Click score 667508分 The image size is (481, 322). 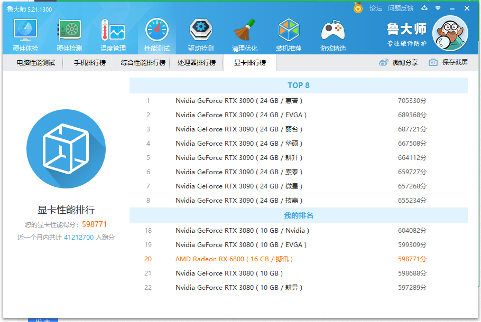tap(412, 144)
